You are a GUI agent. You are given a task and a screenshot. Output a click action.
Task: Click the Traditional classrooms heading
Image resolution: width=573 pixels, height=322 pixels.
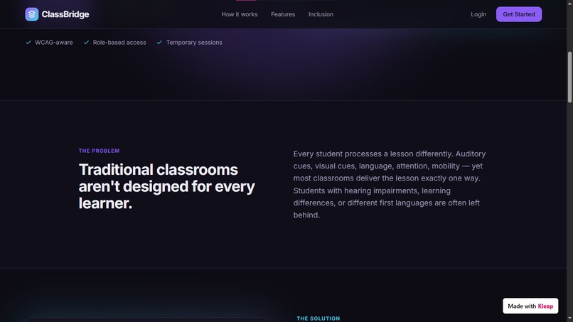(x=167, y=186)
